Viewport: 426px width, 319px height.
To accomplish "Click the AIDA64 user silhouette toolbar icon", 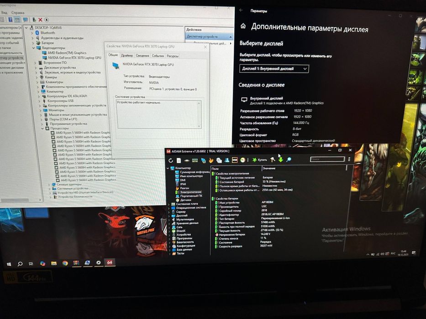I will [227, 160].
